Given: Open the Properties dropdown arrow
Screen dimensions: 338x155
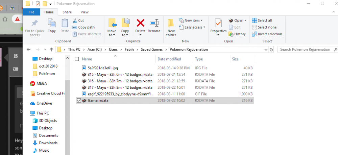Looking at the screenshot, I should [x=218, y=35].
